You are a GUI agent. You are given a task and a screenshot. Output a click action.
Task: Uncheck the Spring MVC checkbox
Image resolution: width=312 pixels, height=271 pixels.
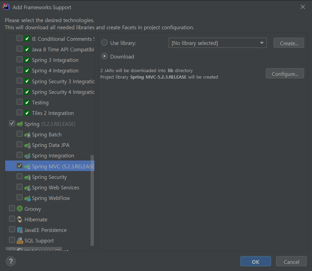pos(19,166)
